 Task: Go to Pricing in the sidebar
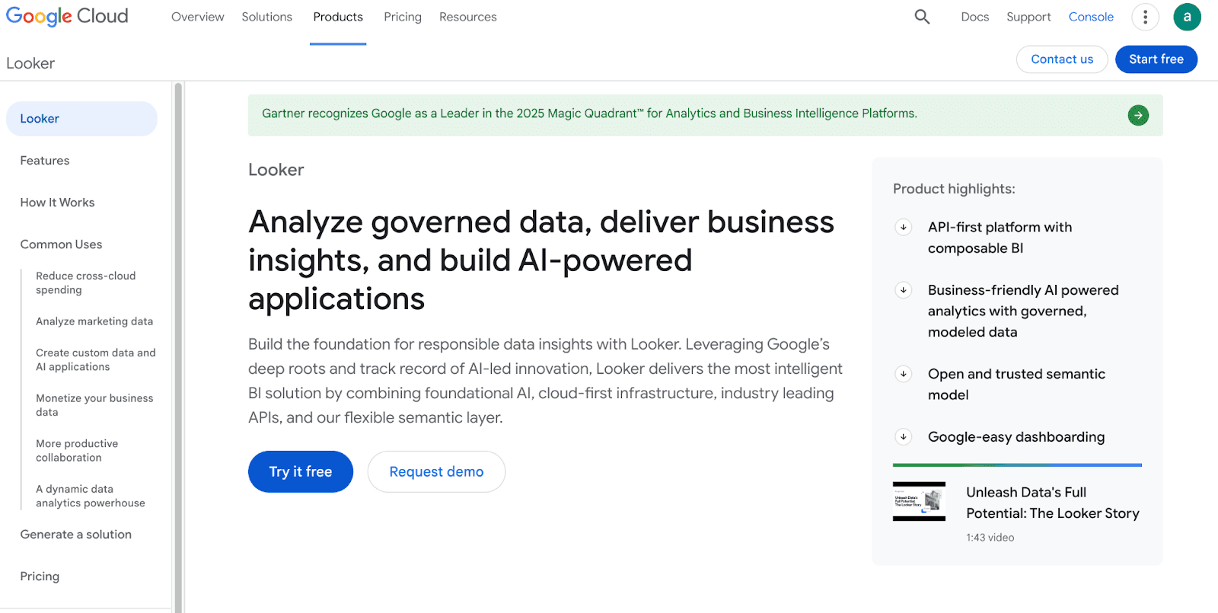tap(40, 576)
